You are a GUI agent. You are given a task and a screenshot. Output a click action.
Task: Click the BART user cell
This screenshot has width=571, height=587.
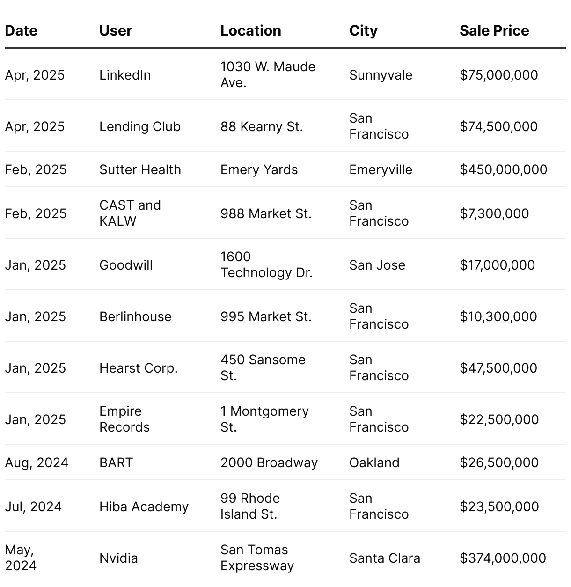pyautogui.click(x=116, y=462)
